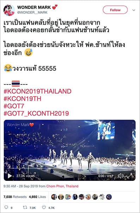Enter fullscreen with the expand icon
The height and width of the screenshot is (213, 140).
(130, 176)
